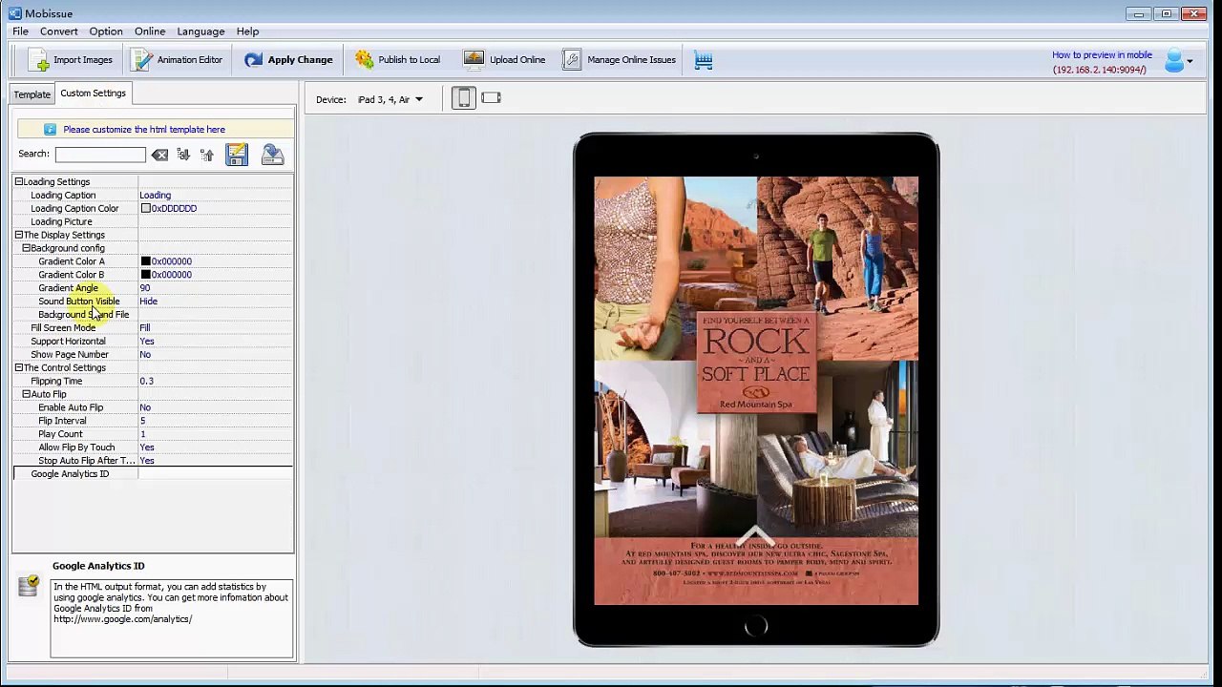
Task: Click the Sound Button Visible value Hide
Action: [x=148, y=302]
